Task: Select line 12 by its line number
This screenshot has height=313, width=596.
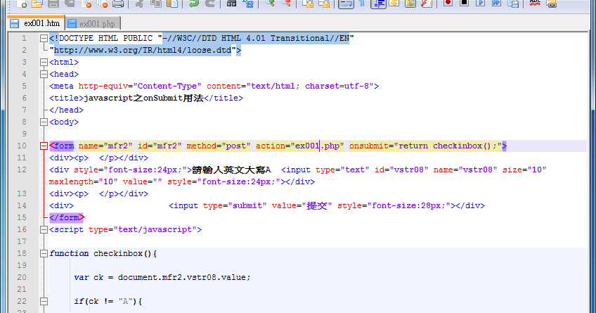Action: coord(22,170)
